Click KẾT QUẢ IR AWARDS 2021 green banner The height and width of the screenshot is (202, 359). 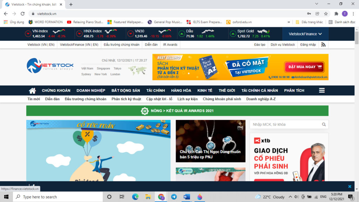tap(177, 111)
